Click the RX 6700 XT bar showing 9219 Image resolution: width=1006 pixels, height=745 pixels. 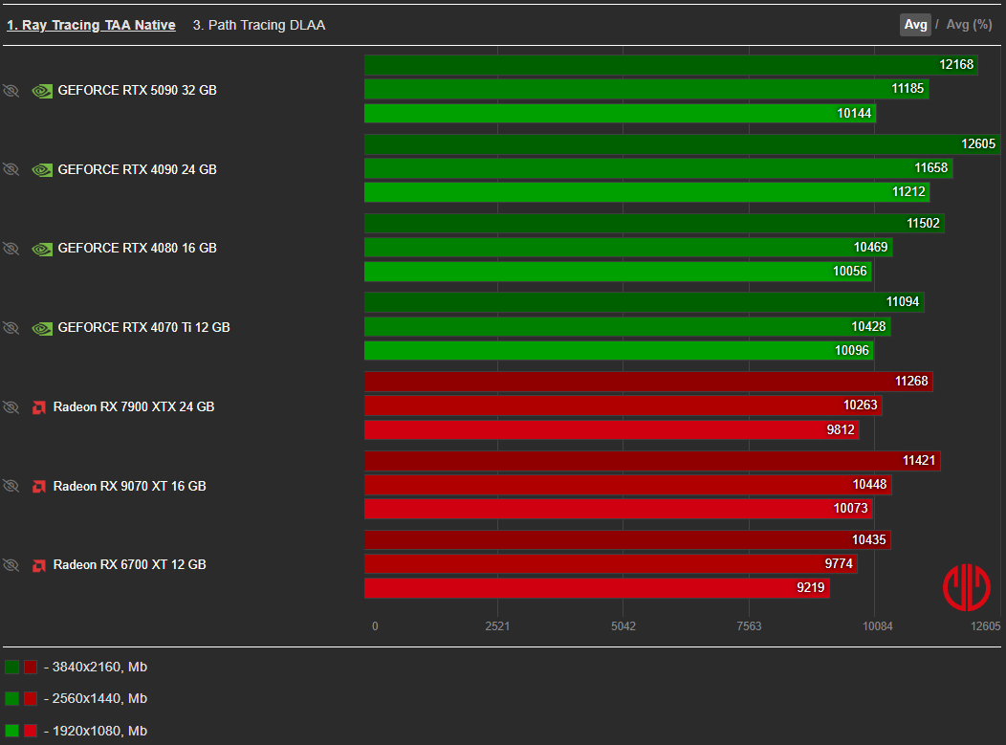(598, 588)
